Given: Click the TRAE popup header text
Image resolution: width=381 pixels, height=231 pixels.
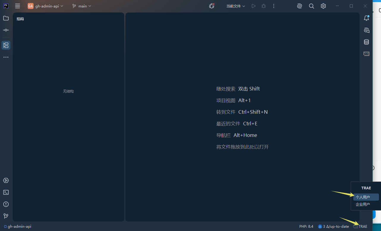Looking at the screenshot, I should point(366,188).
